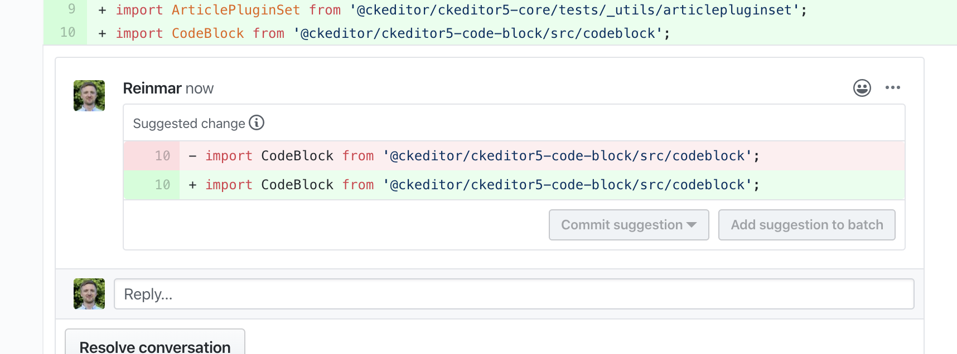Image resolution: width=957 pixels, height=354 pixels.
Task: Click the Resolve conversation button
Action: coord(154,346)
